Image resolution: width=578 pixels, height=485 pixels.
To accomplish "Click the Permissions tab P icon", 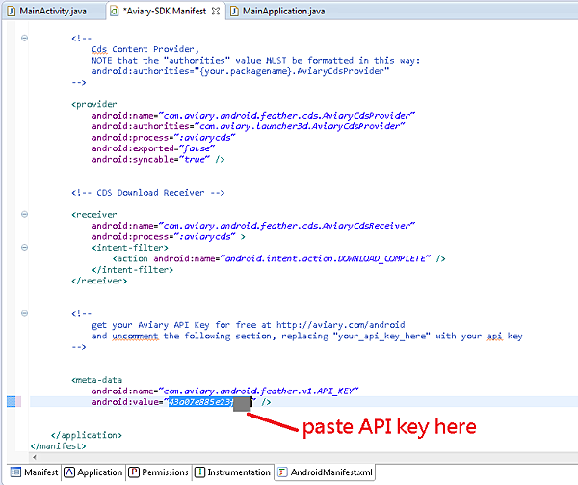I will point(134,472).
